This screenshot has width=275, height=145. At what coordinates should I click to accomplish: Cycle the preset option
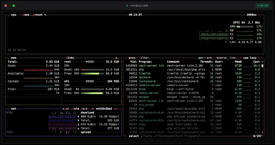click(x=37, y=15)
